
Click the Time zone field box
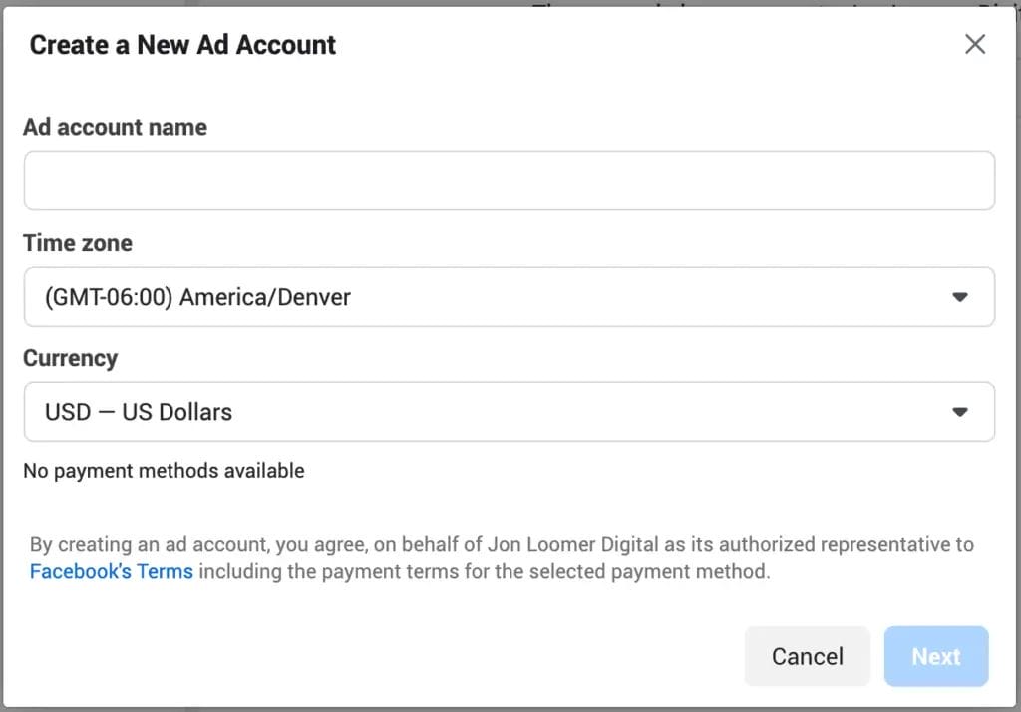[x=509, y=296]
